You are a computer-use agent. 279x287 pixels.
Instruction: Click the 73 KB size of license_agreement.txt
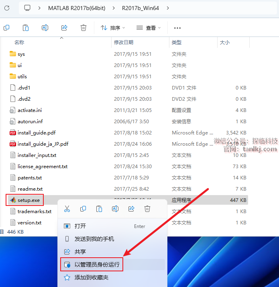[x=239, y=166]
